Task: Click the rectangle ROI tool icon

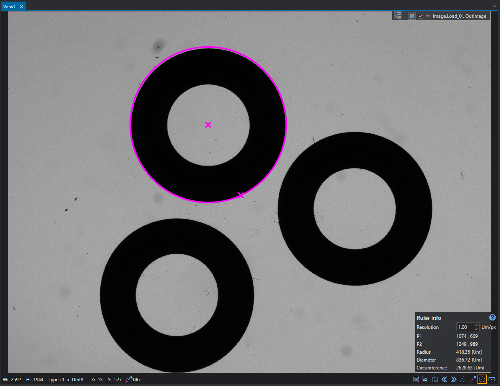Action: 492,379
